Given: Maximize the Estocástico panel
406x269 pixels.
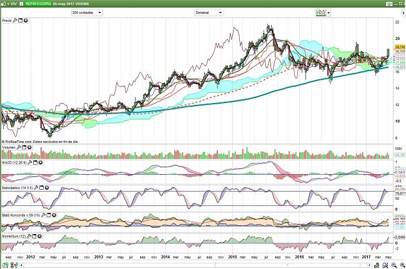Looking at the screenshot, I should pyautogui.click(x=41, y=187).
